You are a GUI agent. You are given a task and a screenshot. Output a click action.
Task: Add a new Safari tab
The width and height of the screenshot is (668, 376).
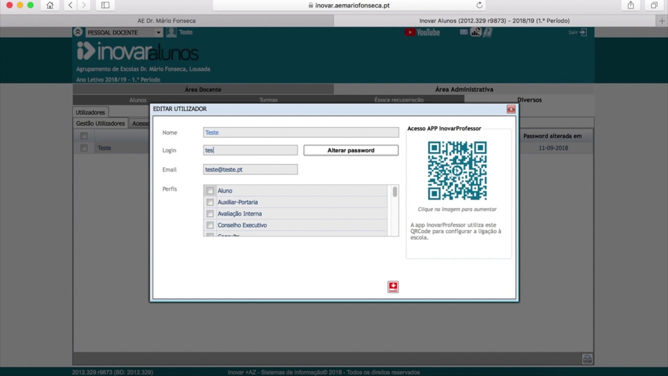pos(662,21)
